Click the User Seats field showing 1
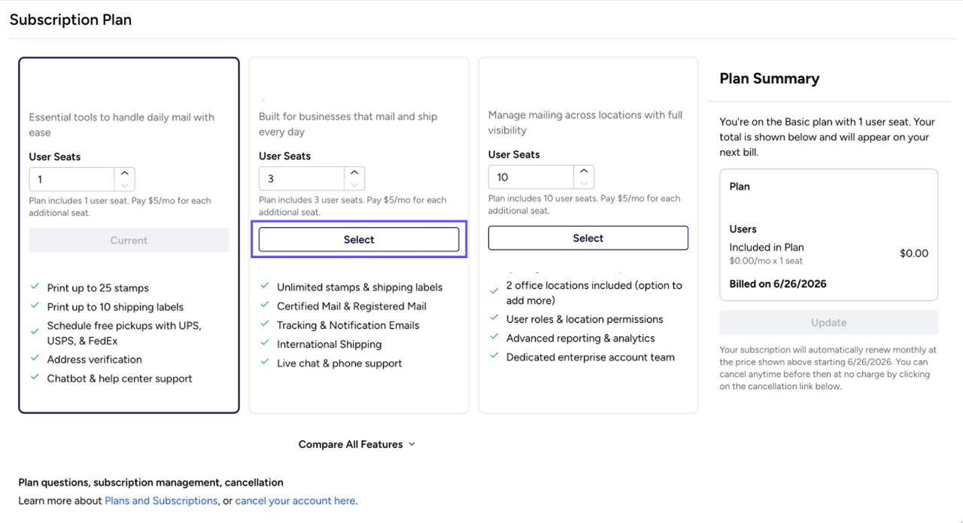The image size is (963, 523). pos(72,180)
